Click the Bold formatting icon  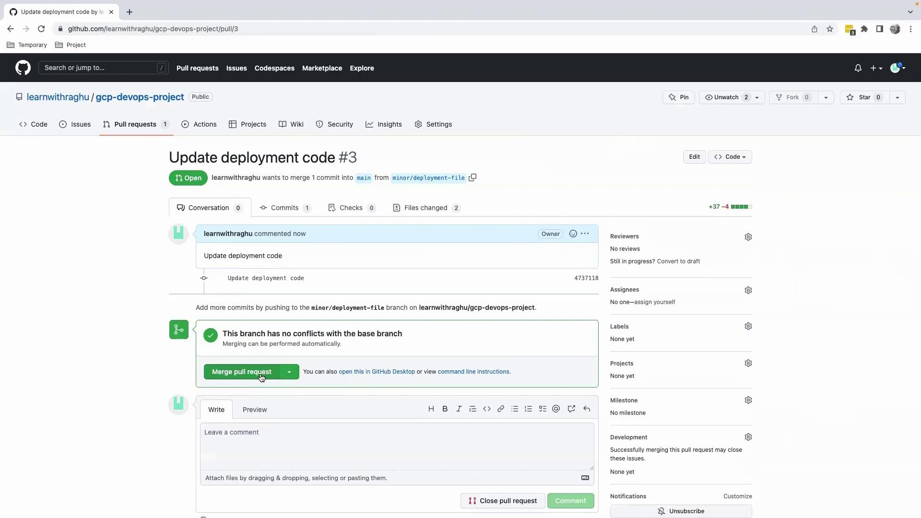(x=445, y=409)
